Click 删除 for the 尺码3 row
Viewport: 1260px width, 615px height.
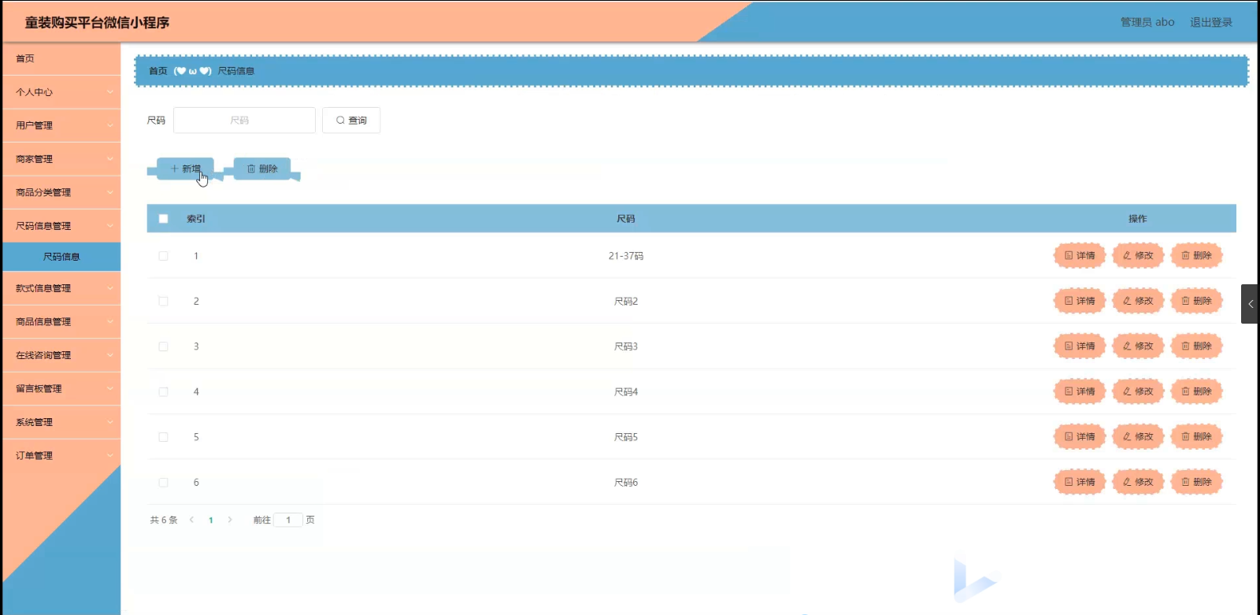[1196, 346]
